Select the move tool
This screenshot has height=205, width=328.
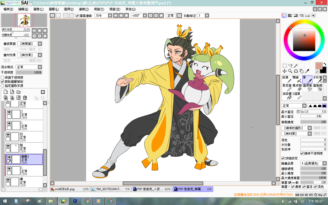[284, 71]
